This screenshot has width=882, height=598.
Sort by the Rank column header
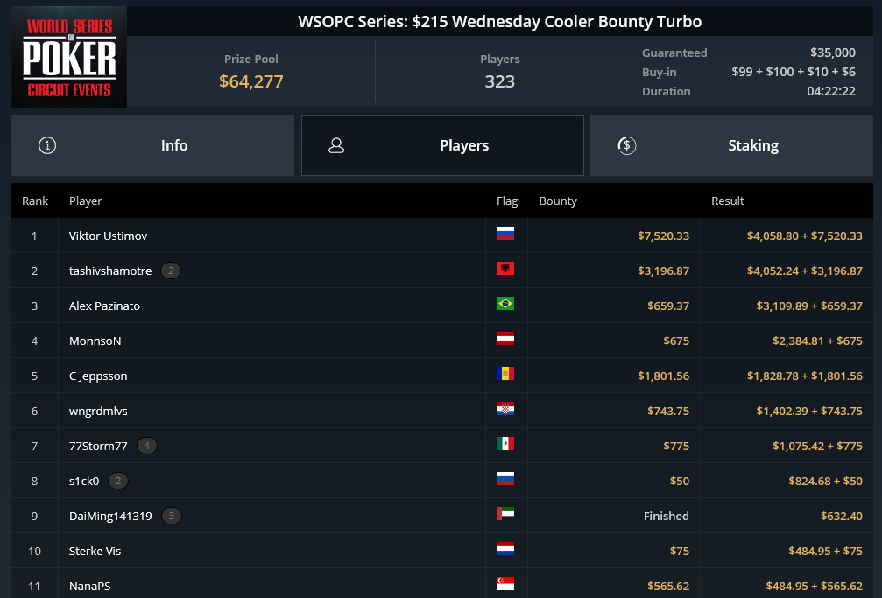coord(35,201)
